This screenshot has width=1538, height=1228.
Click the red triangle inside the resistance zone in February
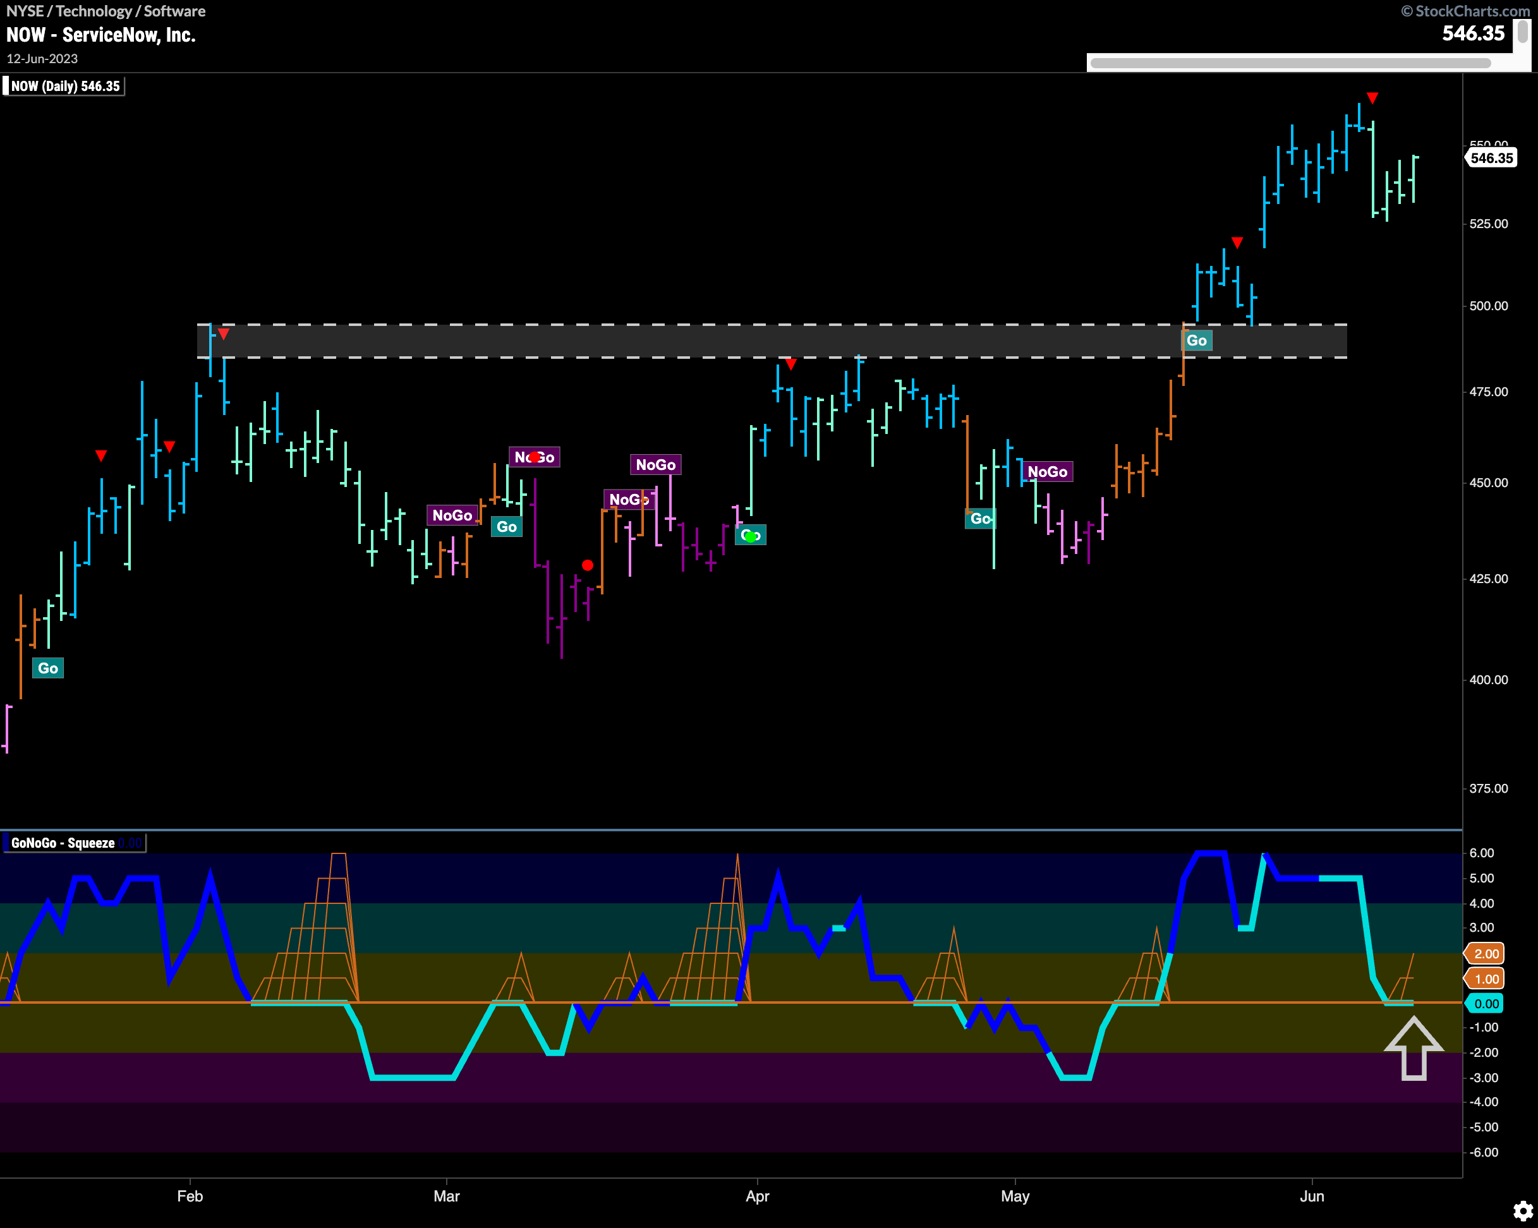click(x=224, y=334)
